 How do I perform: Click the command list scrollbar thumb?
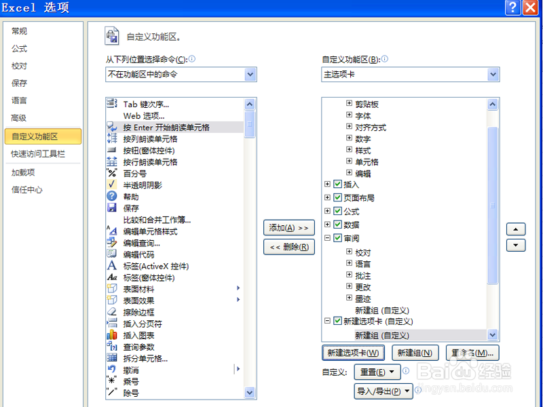[x=250, y=124]
